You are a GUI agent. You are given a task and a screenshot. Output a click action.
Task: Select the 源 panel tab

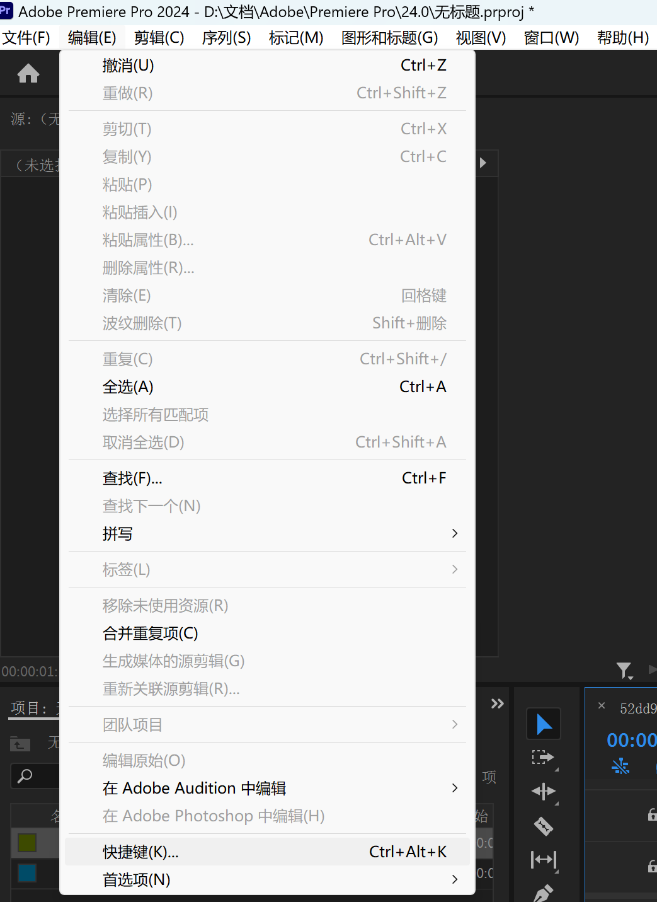(x=35, y=119)
